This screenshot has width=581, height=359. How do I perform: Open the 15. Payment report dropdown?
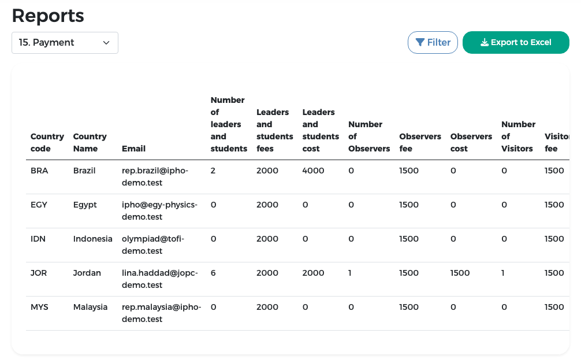point(65,43)
